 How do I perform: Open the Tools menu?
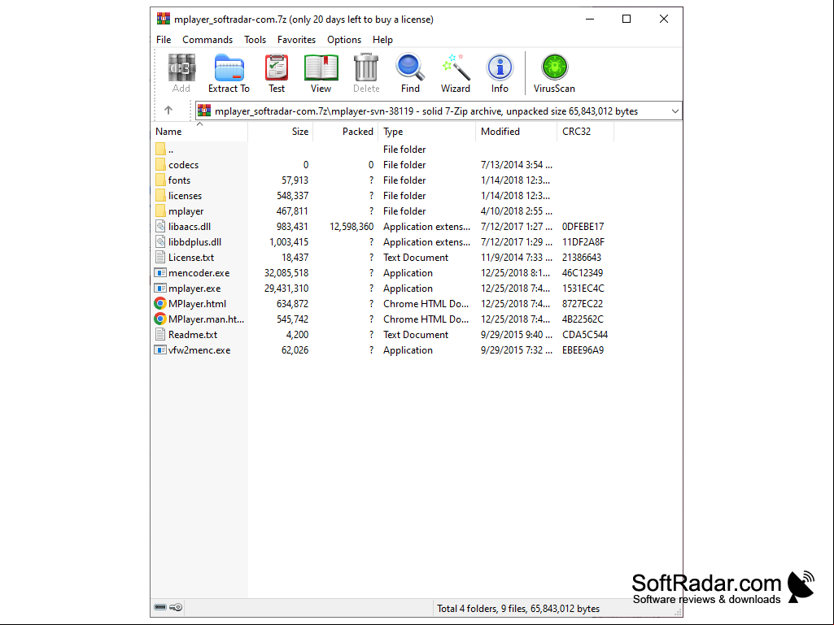tap(255, 40)
